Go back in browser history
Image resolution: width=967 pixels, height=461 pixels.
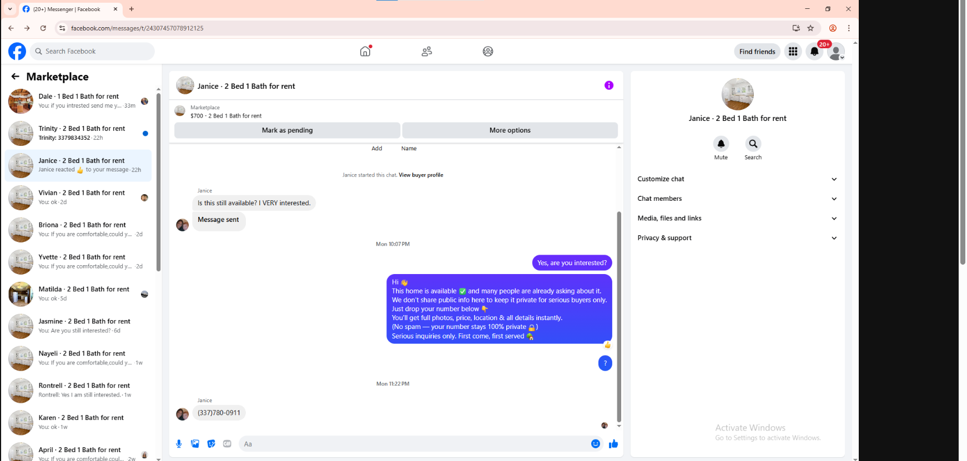pos(11,28)
